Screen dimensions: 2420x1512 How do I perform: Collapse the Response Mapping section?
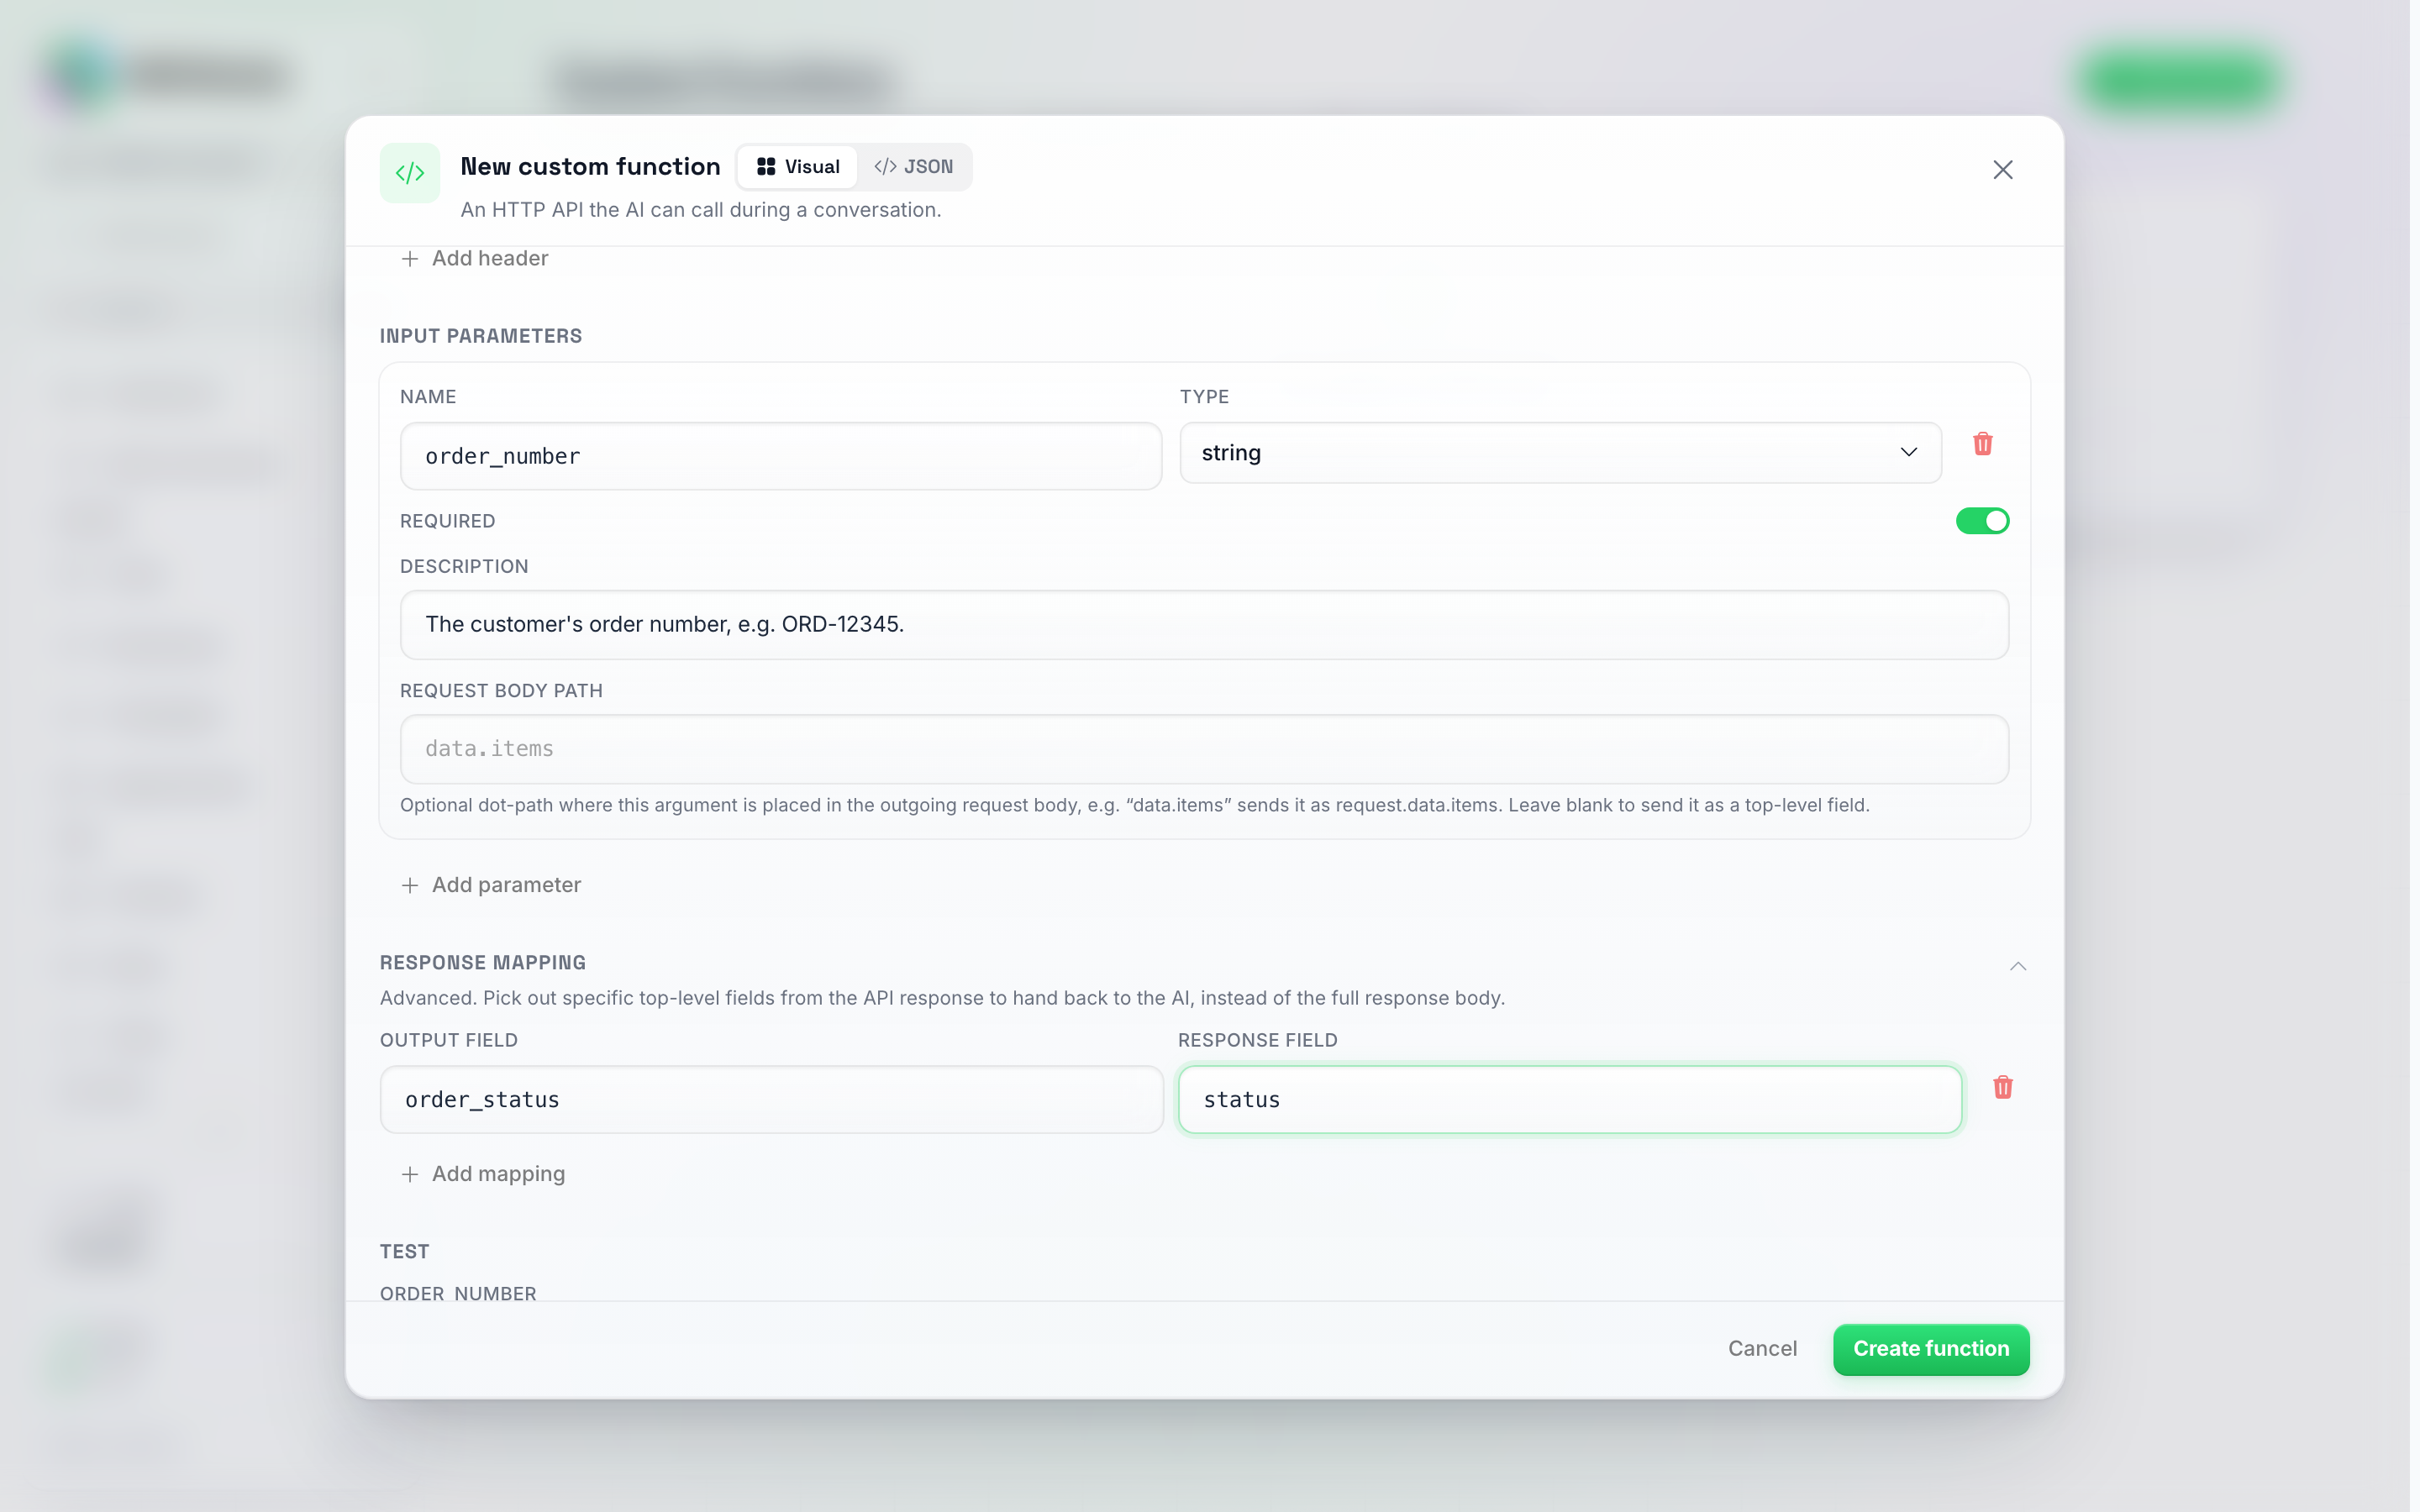[x=2018, y=966]
